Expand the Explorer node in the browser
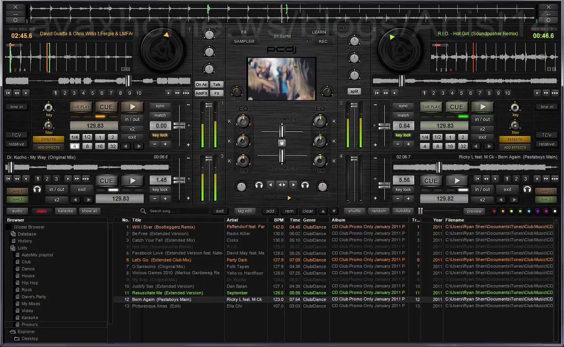Viewport: 564px width, 347px height. point(13,332)
